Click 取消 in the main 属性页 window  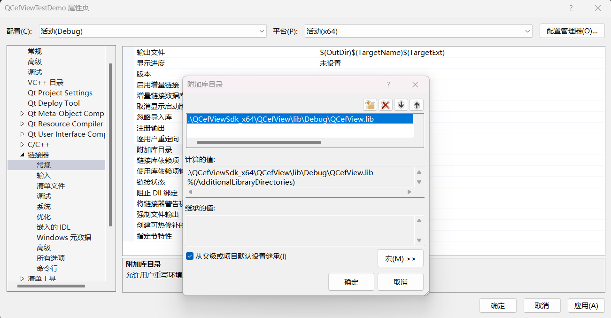542,305
